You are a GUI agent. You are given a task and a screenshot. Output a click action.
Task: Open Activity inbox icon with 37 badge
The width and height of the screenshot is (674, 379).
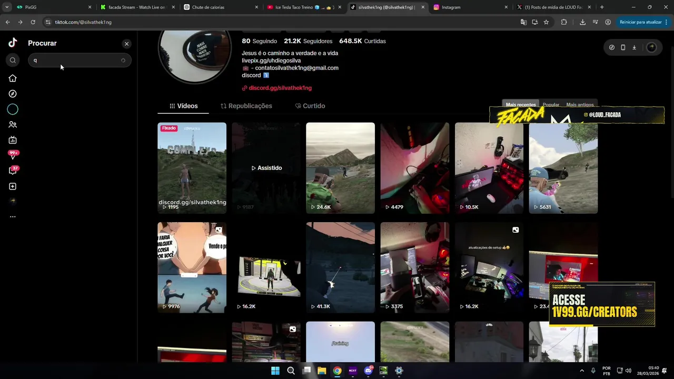point(13,171)
